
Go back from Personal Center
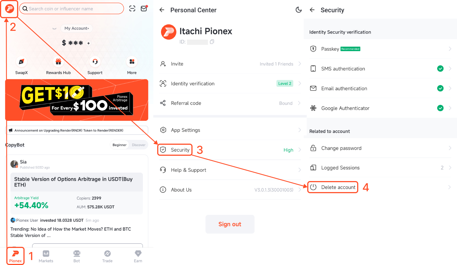pos(162,10)
